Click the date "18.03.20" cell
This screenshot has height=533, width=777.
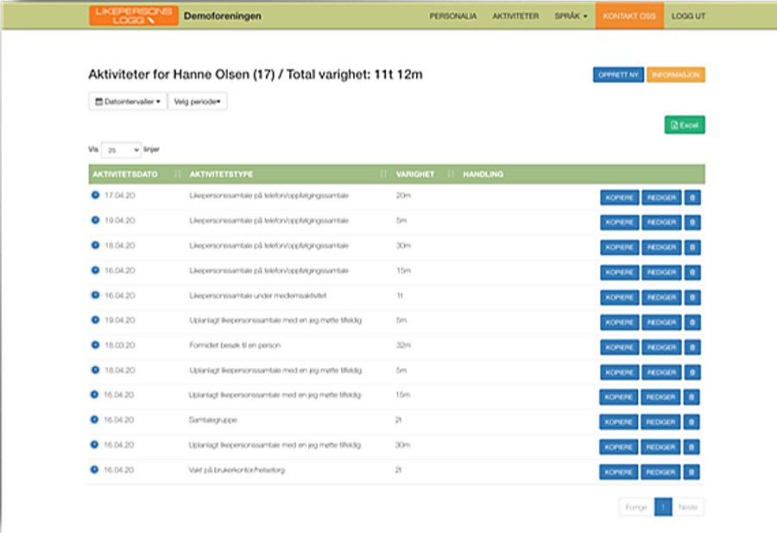click(x=119, y=345)
